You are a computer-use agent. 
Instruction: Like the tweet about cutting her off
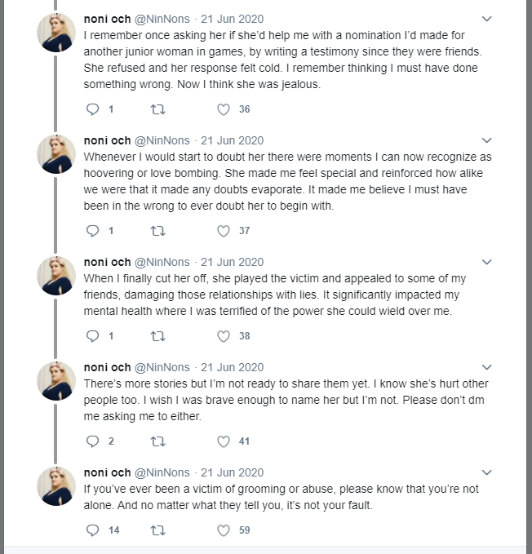(224, 336)
